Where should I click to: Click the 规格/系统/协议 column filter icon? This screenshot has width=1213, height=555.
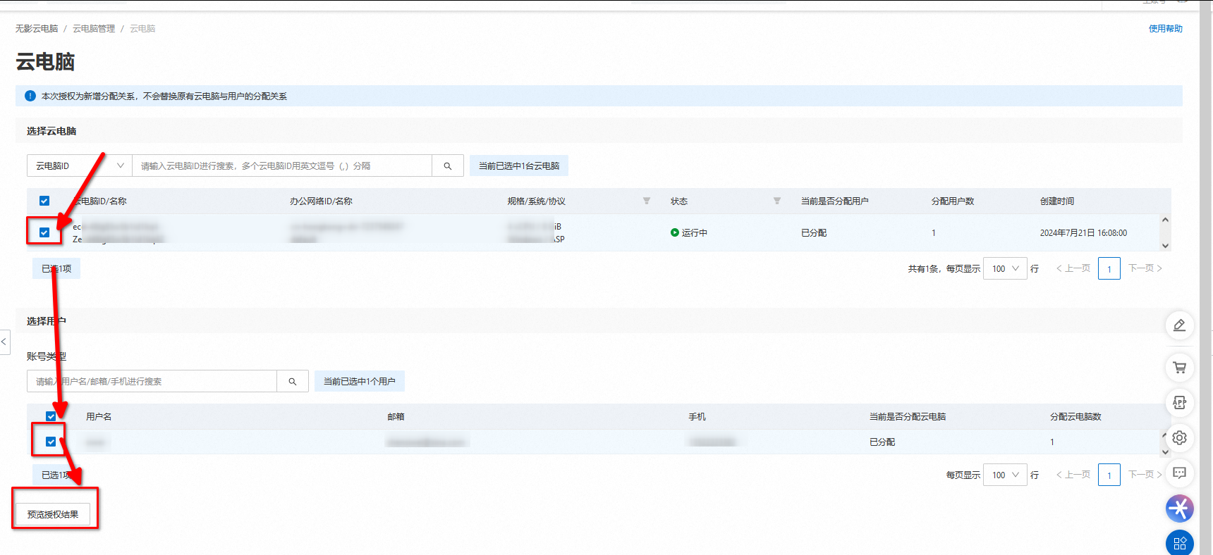[646, 201]
